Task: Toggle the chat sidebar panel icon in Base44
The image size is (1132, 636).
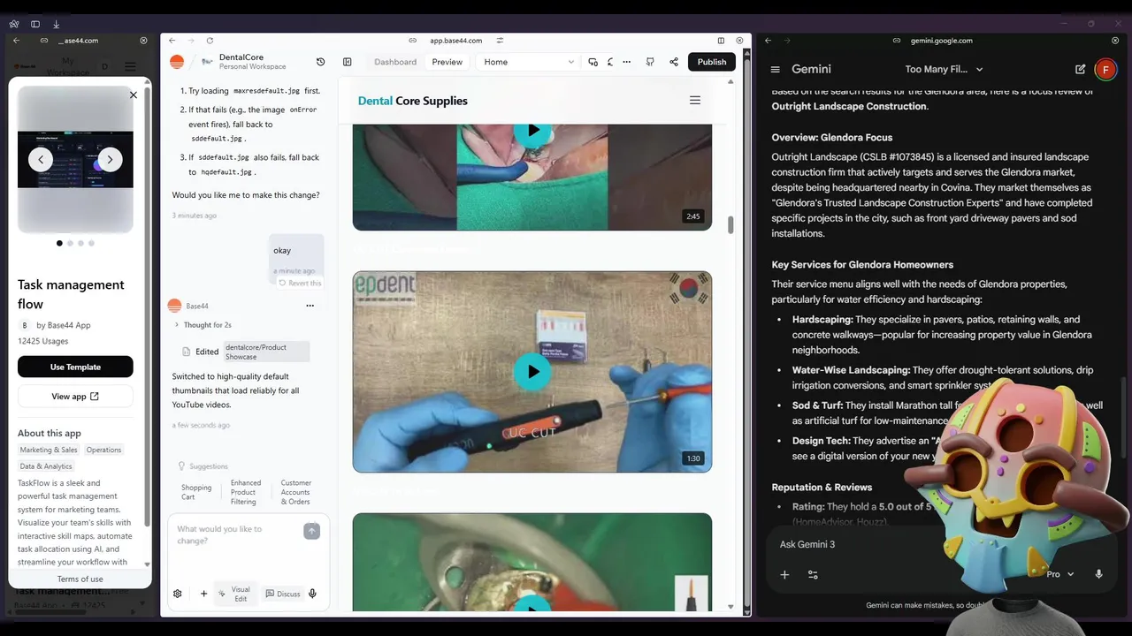Action: point(347,62)
